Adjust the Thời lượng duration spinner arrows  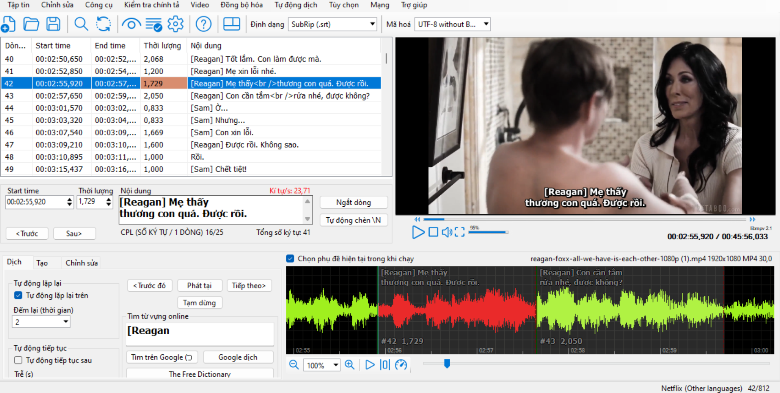108,201
